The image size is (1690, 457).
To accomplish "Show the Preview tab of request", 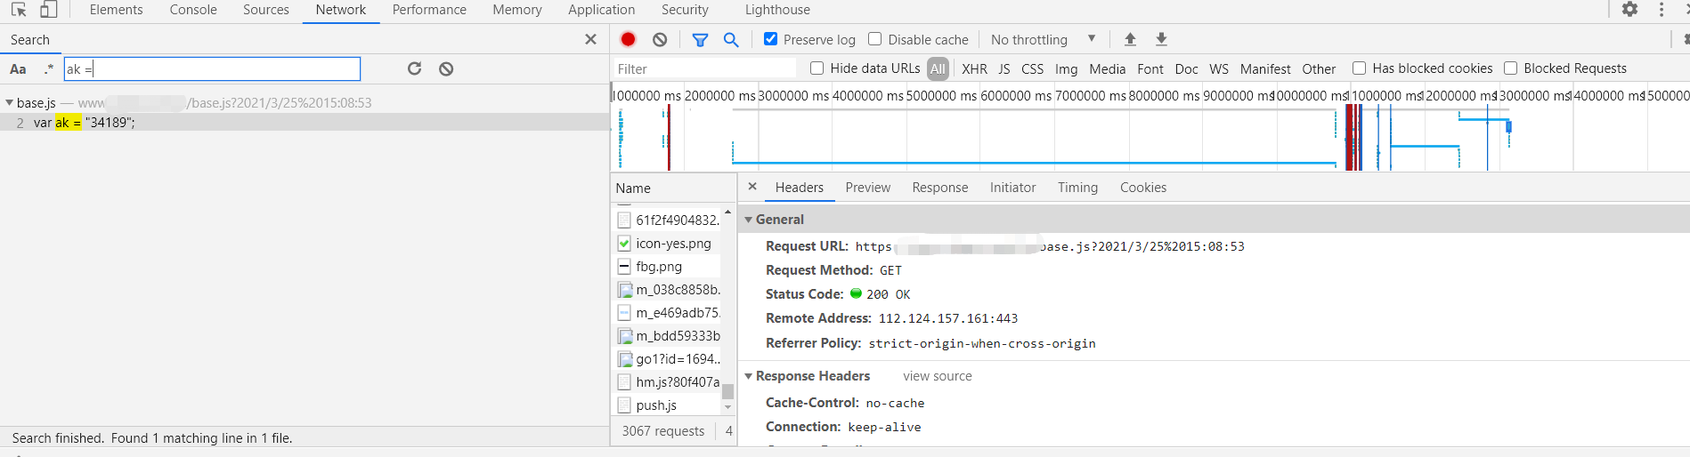I will click(867, 188).
